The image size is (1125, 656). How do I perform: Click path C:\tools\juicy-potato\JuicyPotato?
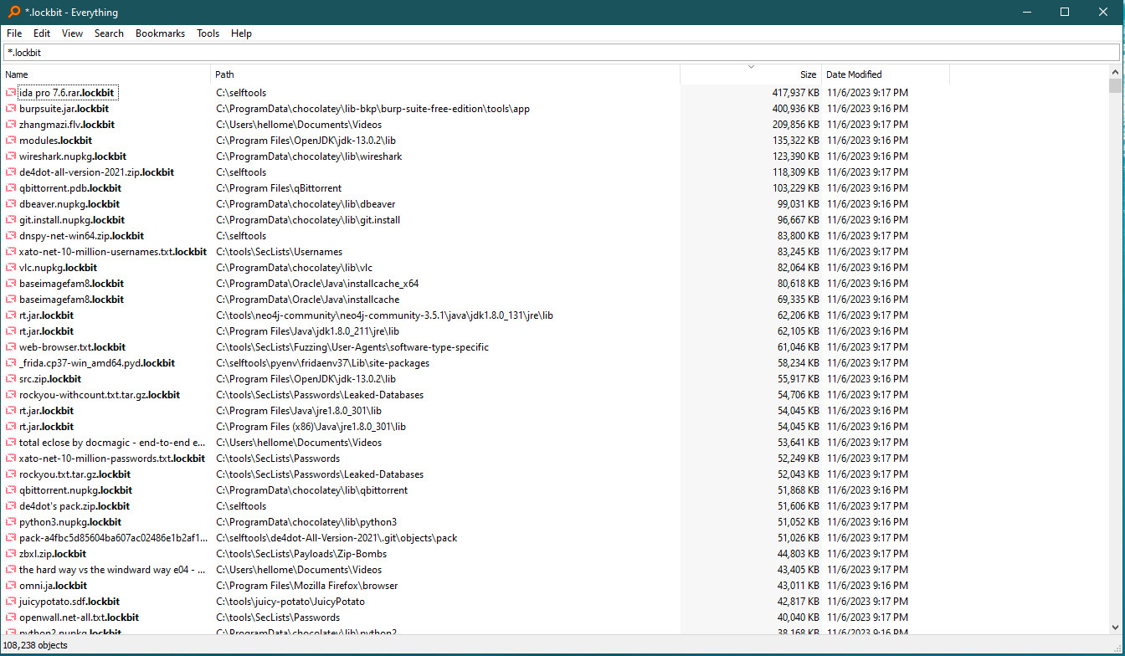[x=290, y=602]
